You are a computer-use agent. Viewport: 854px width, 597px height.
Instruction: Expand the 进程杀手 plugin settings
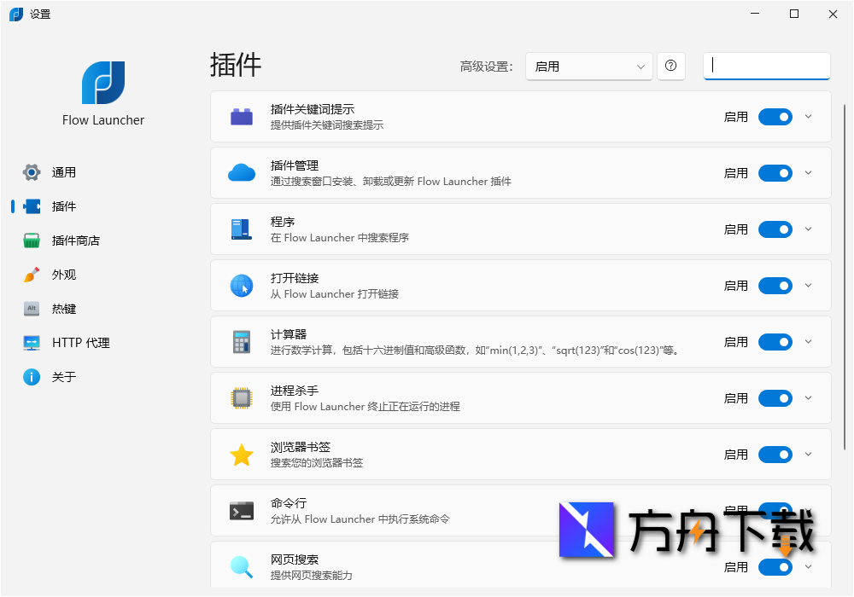(807, 397)
